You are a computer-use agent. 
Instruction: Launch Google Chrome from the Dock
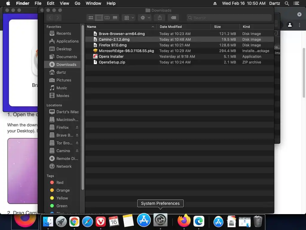pos(74,222)
